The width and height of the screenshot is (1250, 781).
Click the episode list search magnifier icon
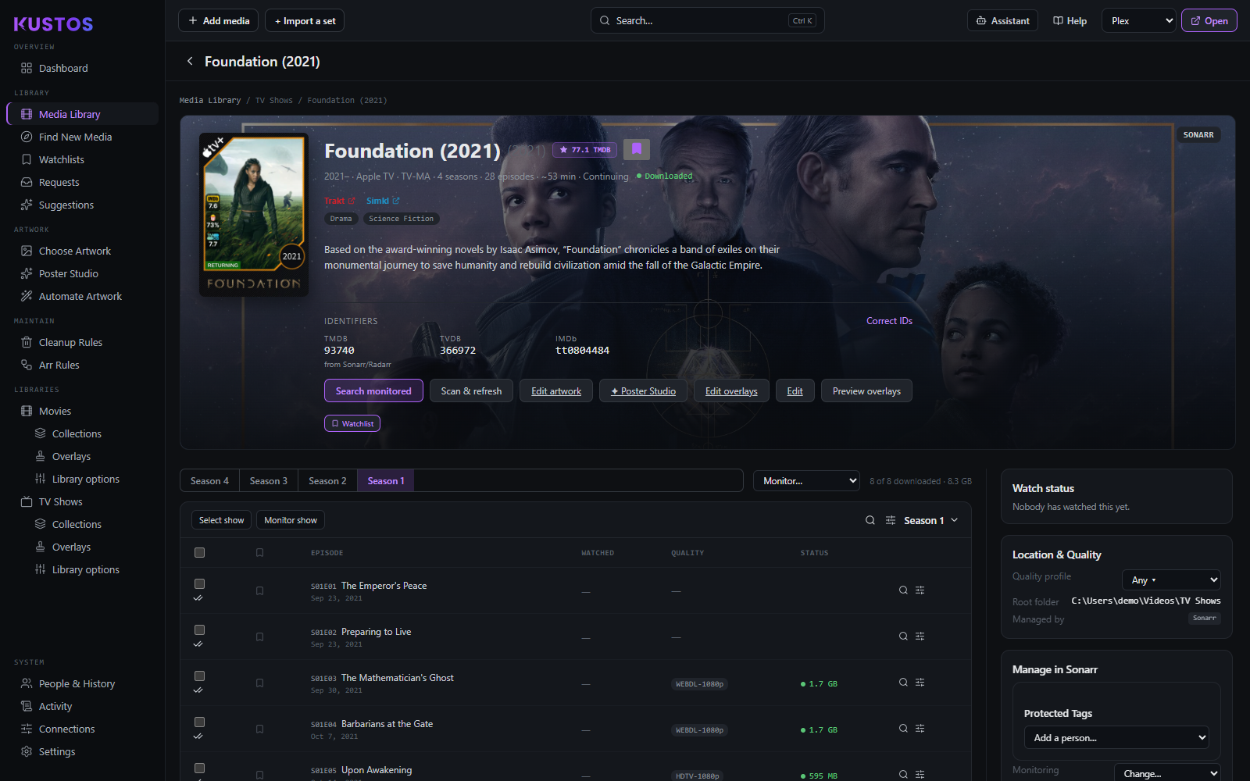click(870, 520)
